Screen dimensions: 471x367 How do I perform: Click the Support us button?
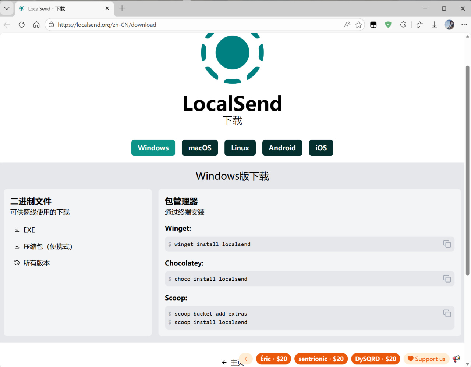[426, 359]
